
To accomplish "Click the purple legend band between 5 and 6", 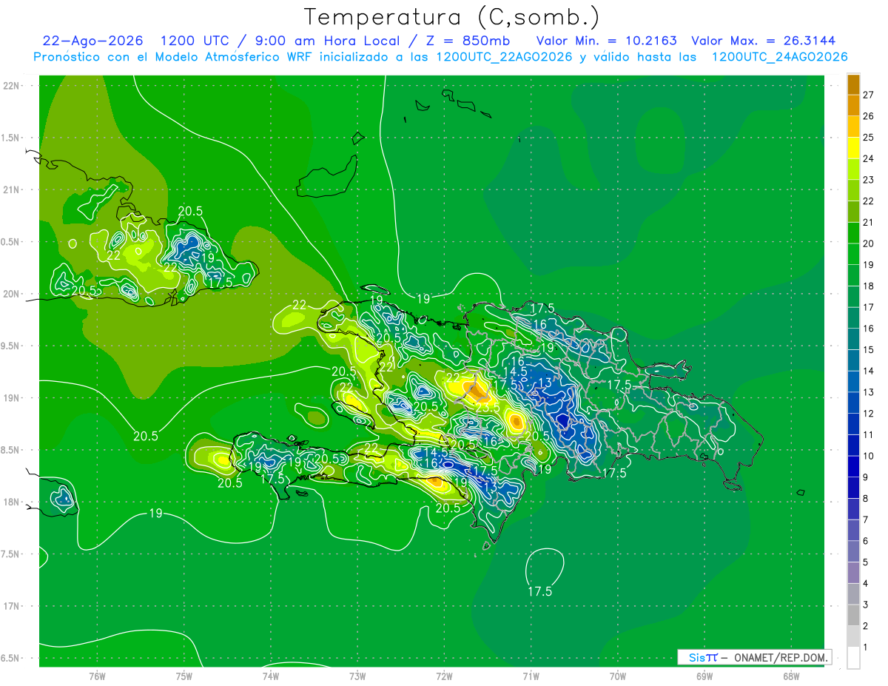I will (853, 551).
